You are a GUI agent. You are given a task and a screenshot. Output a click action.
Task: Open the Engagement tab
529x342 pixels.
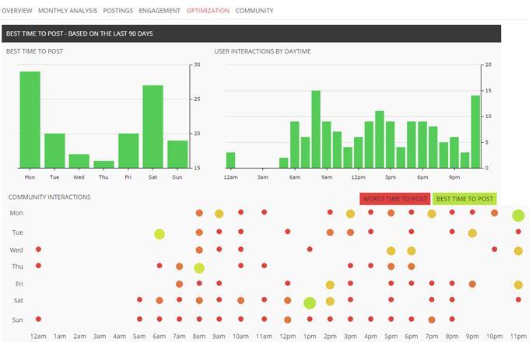[x=159, y=11]
